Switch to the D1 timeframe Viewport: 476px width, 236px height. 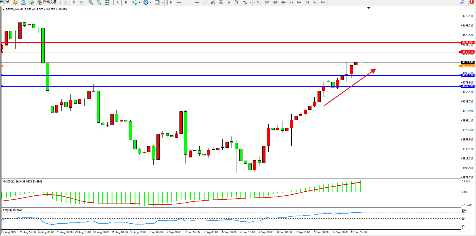click(307, 3)
